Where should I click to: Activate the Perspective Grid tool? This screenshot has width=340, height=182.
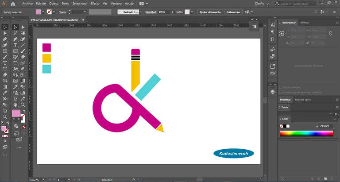click(23, 75)
